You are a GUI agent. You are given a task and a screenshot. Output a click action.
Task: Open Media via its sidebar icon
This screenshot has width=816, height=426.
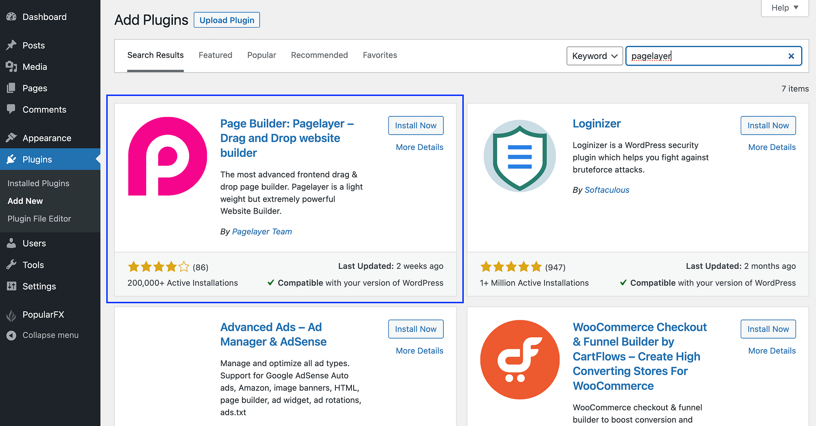11,67
